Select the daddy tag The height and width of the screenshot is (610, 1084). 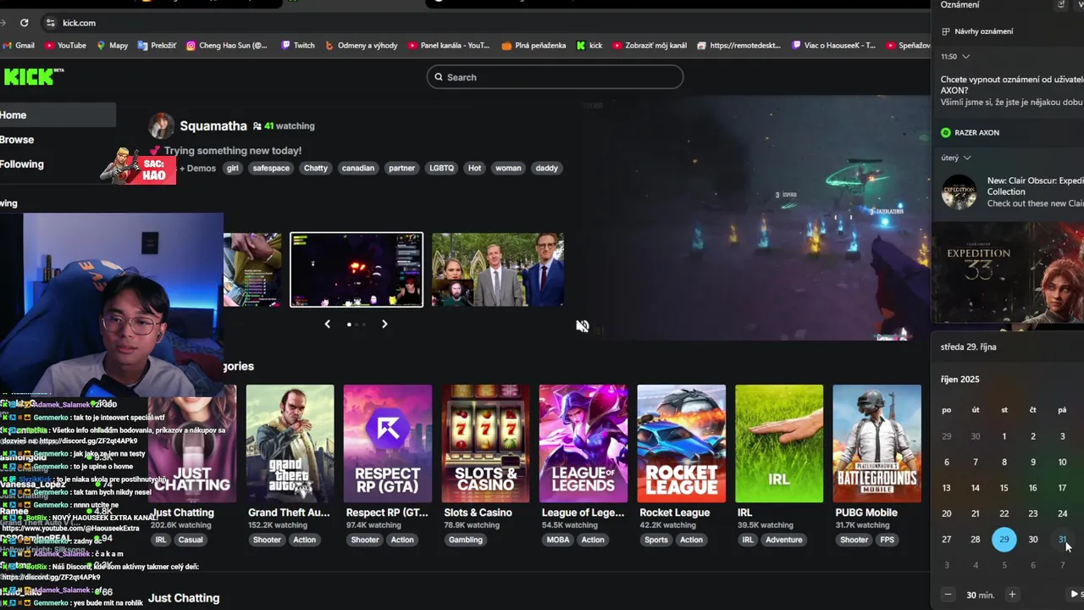point(547,168)
